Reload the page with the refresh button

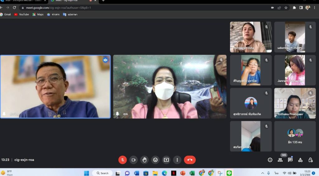[x=14, y=7]
